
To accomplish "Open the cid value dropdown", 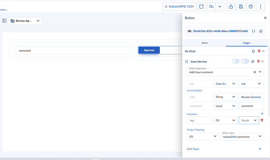I will (x=251, y=84).
